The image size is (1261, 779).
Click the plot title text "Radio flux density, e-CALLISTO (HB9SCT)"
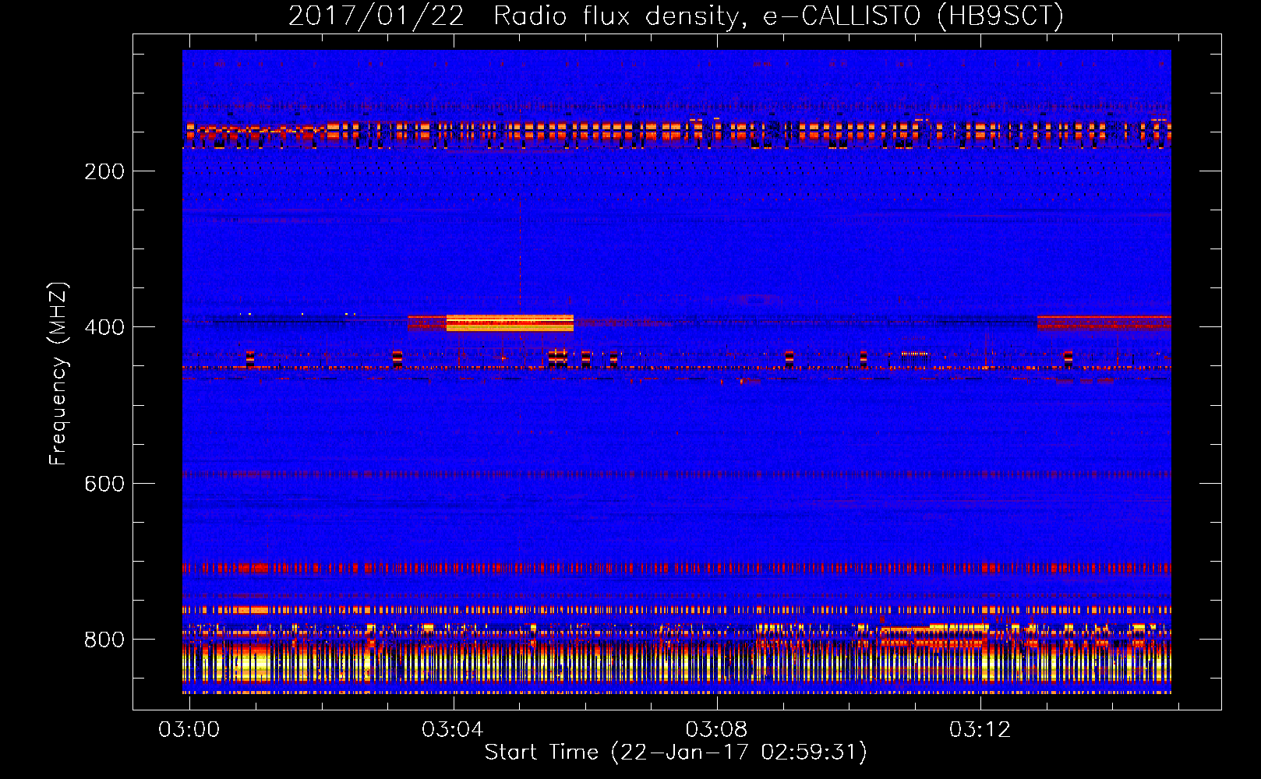point(779,16)
